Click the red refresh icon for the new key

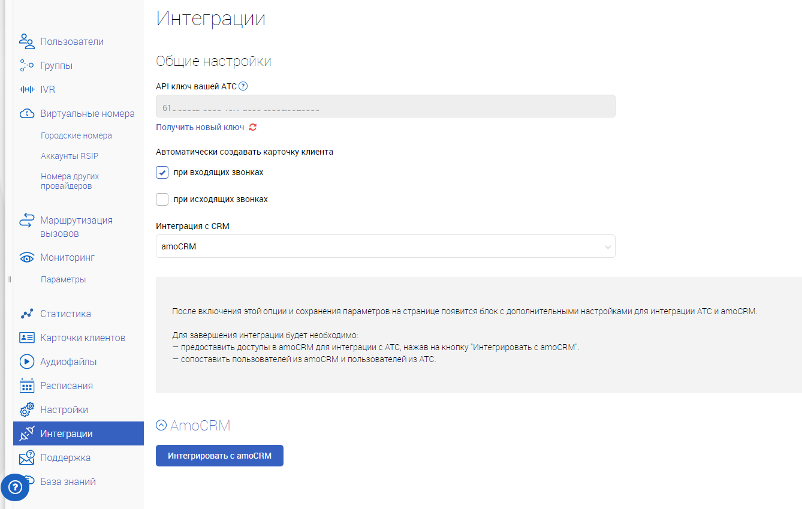(x=253, y=127)
